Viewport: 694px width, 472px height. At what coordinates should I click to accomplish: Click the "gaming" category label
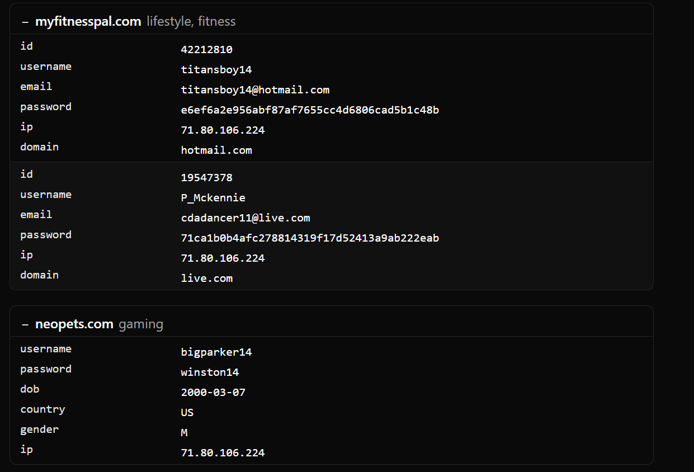pyautogui.click(x=141, y=324)
